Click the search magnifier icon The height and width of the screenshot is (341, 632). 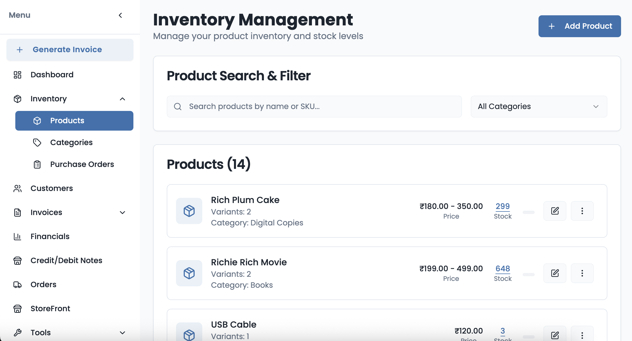178,107
